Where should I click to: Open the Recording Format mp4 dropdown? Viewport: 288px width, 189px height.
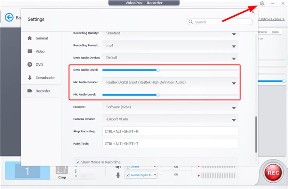[170, 45]
